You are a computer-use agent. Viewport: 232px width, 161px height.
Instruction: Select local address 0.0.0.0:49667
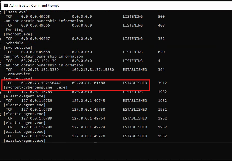pyautogui.click(x=36, y=38)
